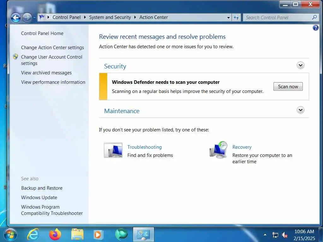Screen dimensions: 323x242
Task: Click the Security section heading
Action: [x=115, y=66]
